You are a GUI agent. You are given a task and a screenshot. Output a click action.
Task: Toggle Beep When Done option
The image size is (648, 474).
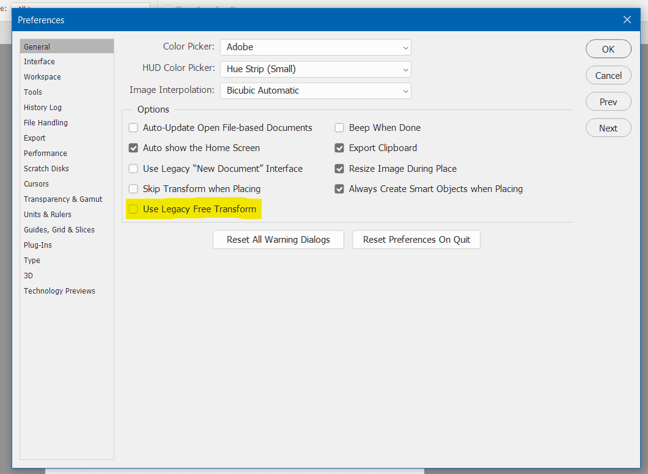click(339, 128)
